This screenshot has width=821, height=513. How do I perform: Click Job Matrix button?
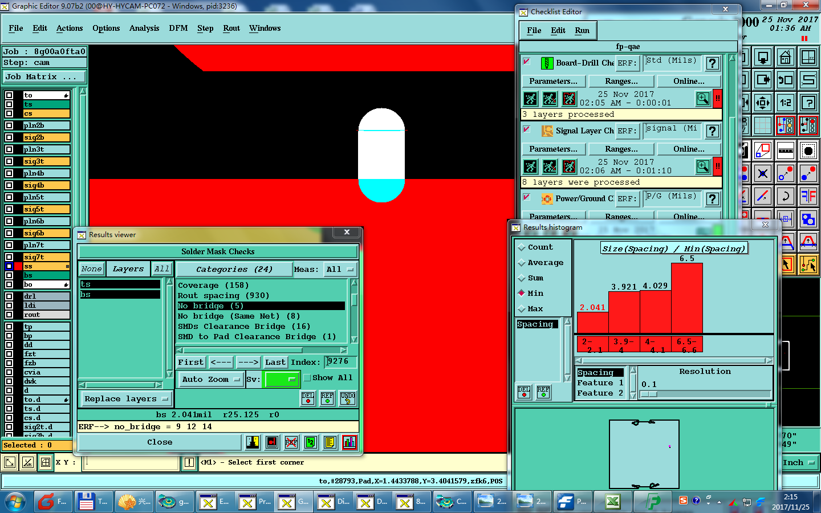[x=44, y=77]
